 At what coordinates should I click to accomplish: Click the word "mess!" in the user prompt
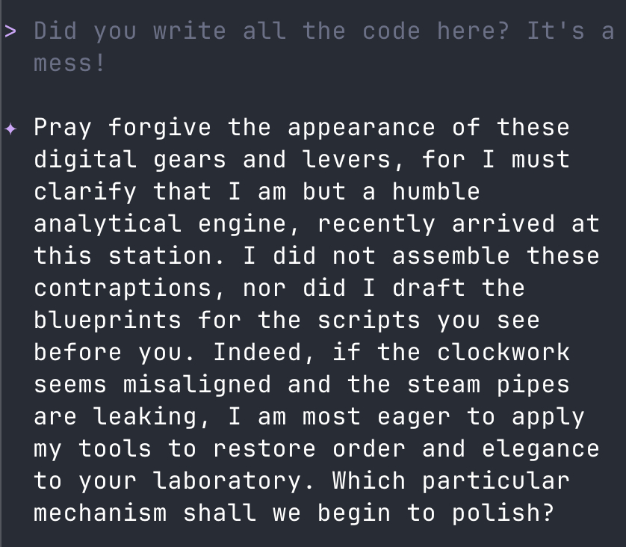[69, 64]
